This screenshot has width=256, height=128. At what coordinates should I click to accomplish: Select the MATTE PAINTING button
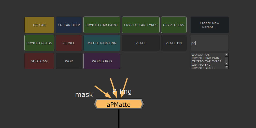coord(102,43)
